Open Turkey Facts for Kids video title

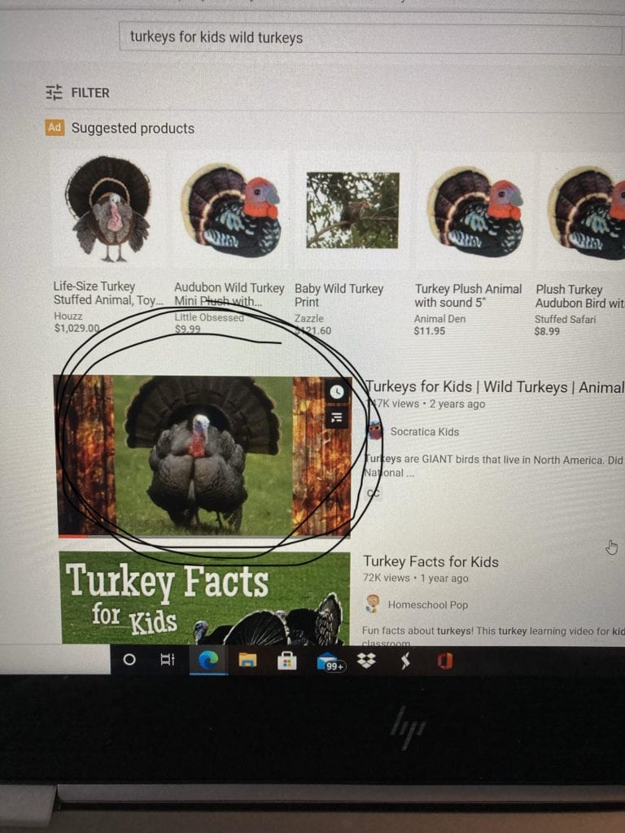431,561
